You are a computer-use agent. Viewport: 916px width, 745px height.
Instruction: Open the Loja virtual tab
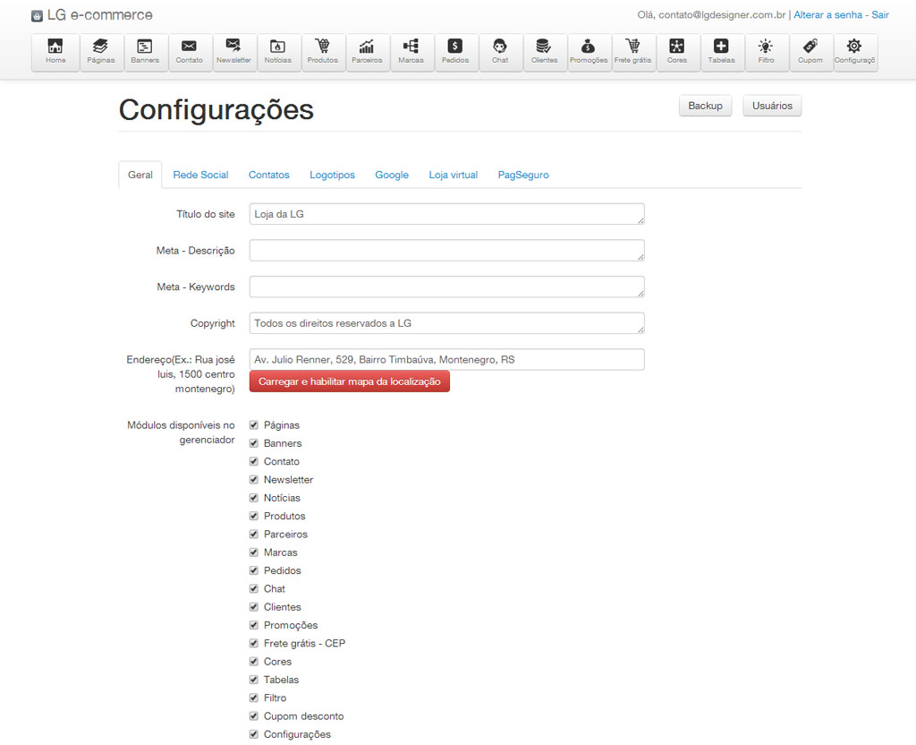453,176
